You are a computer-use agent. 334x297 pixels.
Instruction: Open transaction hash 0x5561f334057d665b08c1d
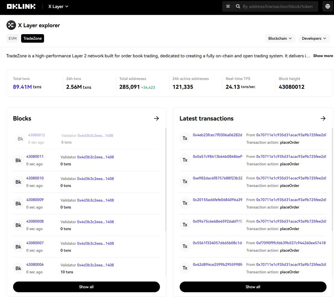pos(217,243)
